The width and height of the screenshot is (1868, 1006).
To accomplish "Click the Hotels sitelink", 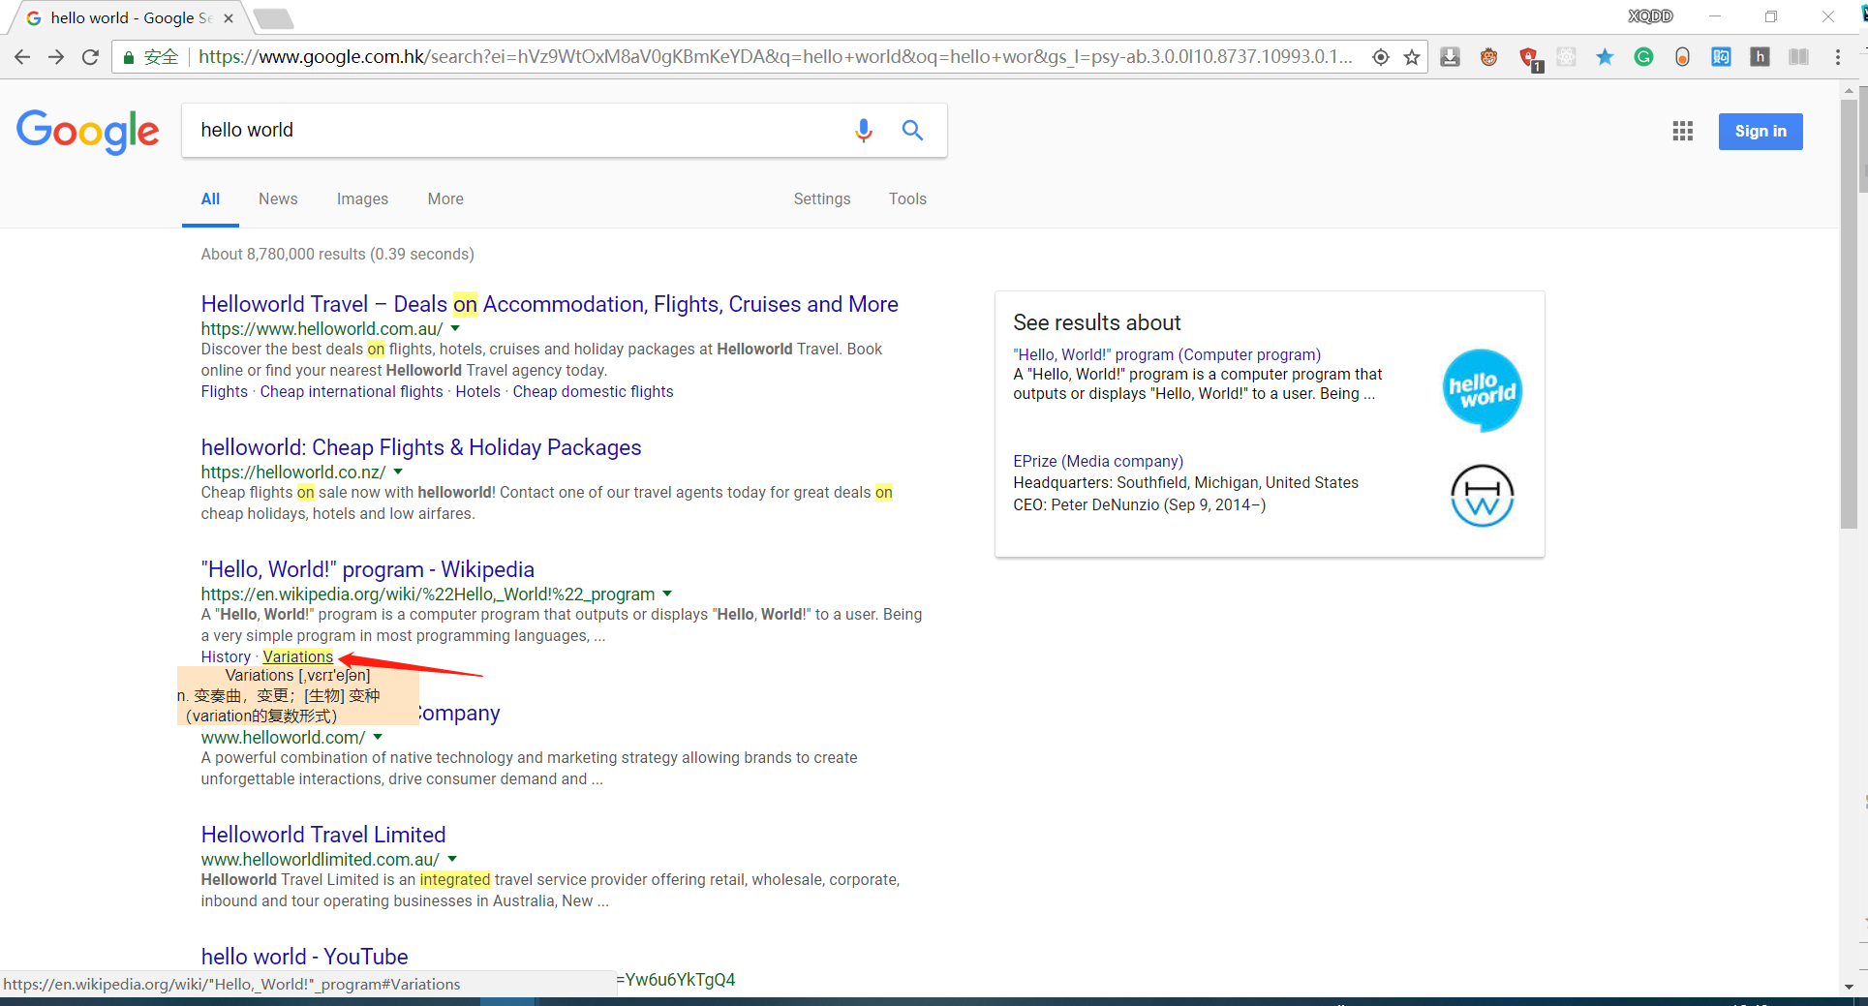I will click(478, 391).
